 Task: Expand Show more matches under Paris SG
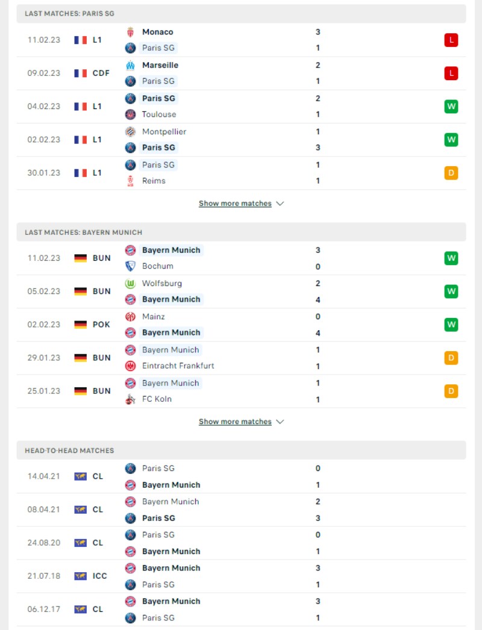(x=235, y=204)
